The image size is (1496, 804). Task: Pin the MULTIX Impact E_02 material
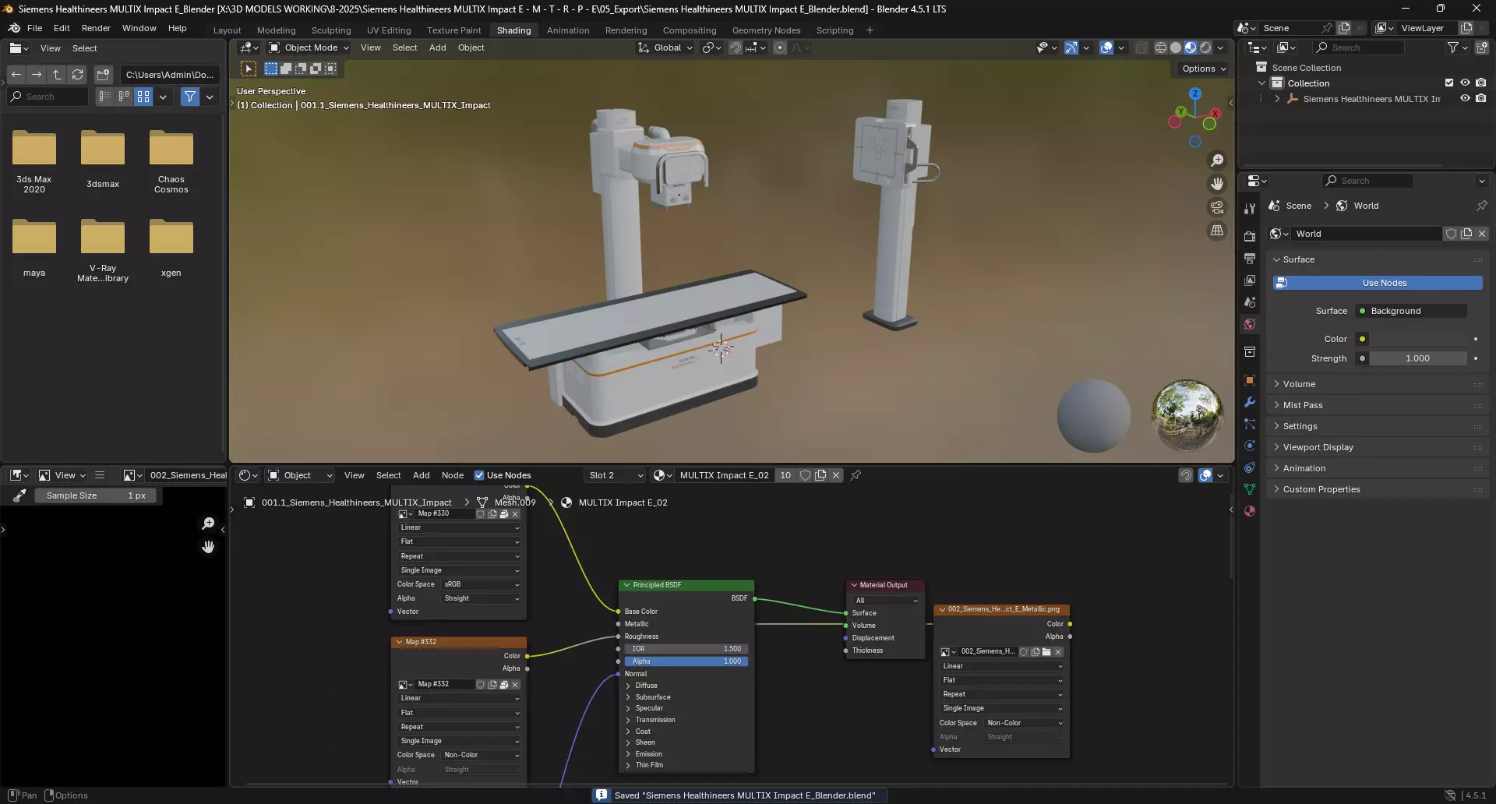[x=856, y=475]
